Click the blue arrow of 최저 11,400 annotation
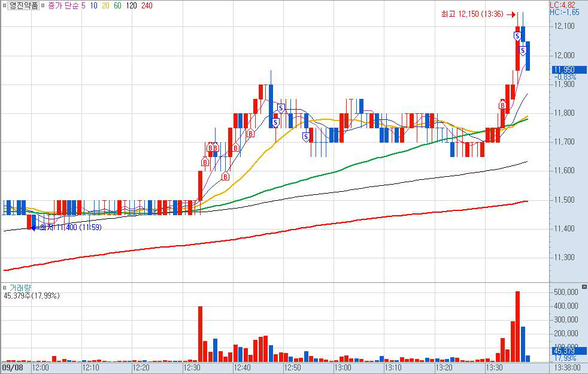 point(34,228)
